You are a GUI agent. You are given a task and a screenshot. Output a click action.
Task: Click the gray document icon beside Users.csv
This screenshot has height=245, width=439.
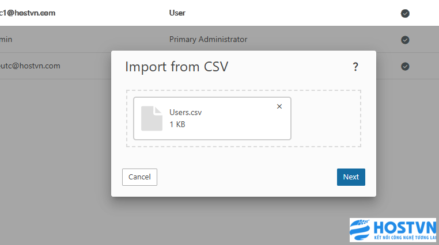click(152, 118)
